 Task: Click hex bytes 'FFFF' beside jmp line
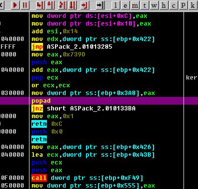tap(8, 47)
